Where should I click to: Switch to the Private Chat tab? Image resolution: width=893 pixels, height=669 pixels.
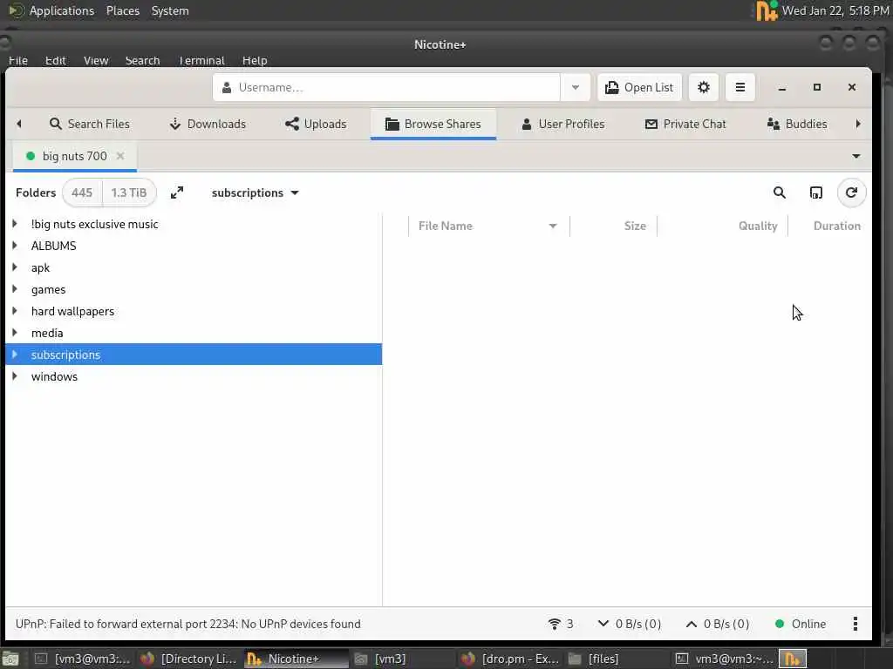point(685,124)
